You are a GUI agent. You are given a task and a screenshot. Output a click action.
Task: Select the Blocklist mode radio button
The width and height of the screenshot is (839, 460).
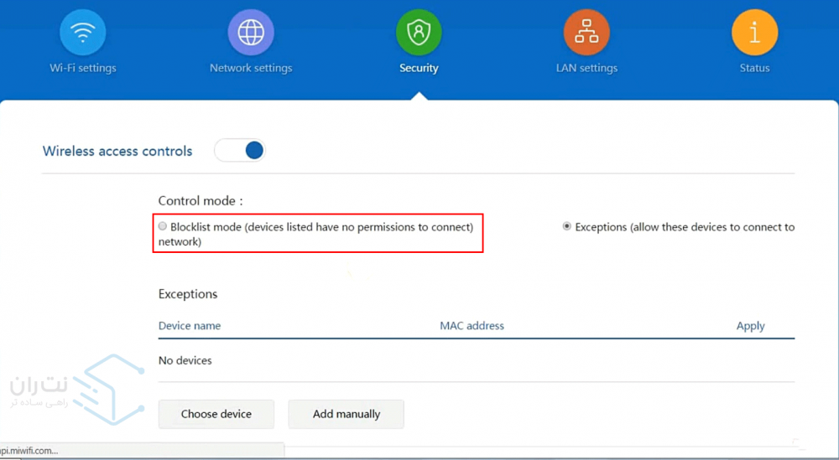(x=163, y=226)
